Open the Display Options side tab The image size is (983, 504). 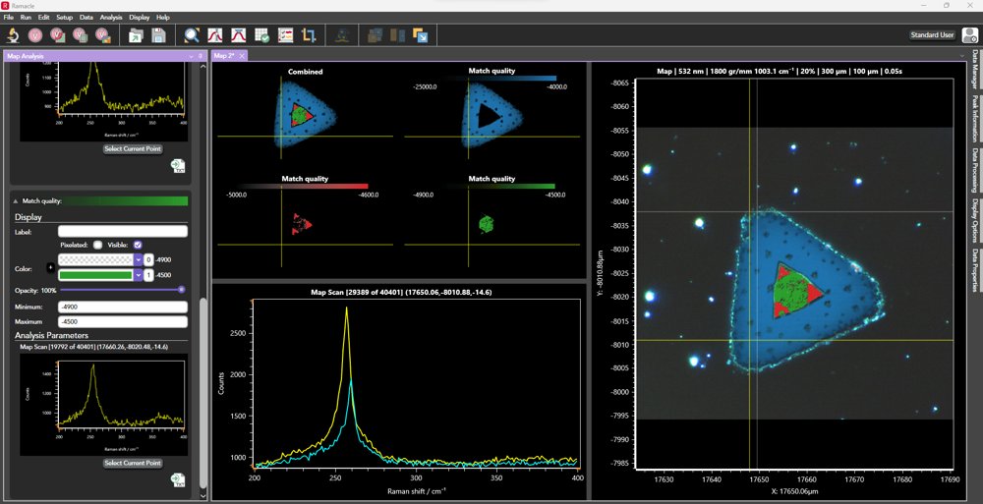click(975, 221)
